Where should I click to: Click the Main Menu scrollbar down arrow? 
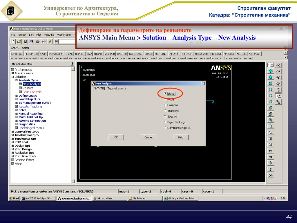pos(73,181)
